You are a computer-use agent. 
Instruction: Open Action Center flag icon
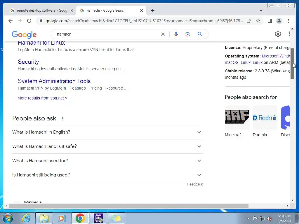coord(255,218)
